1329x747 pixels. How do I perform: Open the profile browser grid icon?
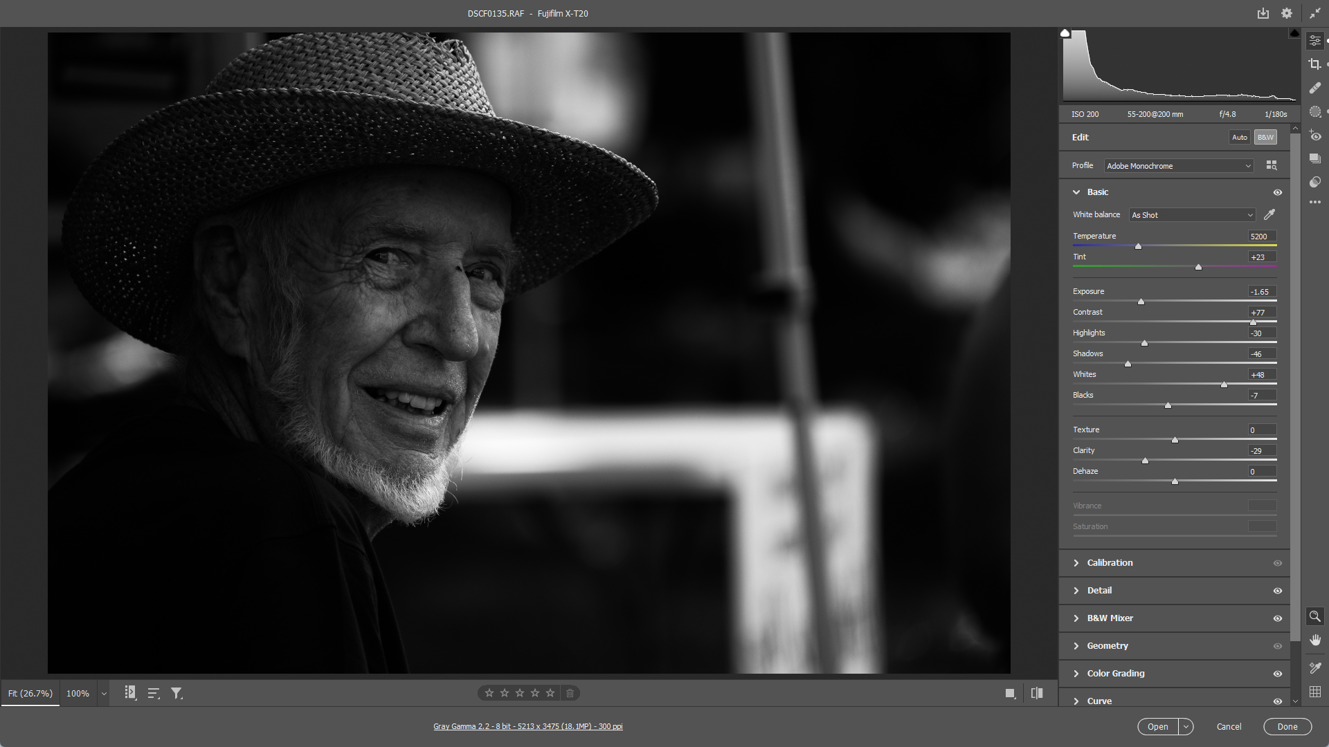tap(1272, 165)
